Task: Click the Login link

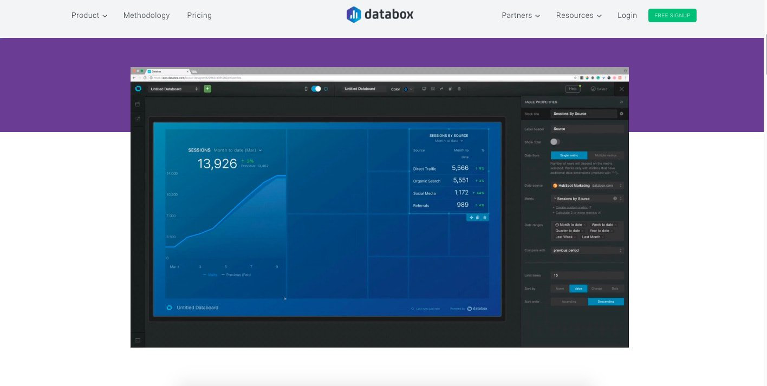Action: (x=627, y=15)
